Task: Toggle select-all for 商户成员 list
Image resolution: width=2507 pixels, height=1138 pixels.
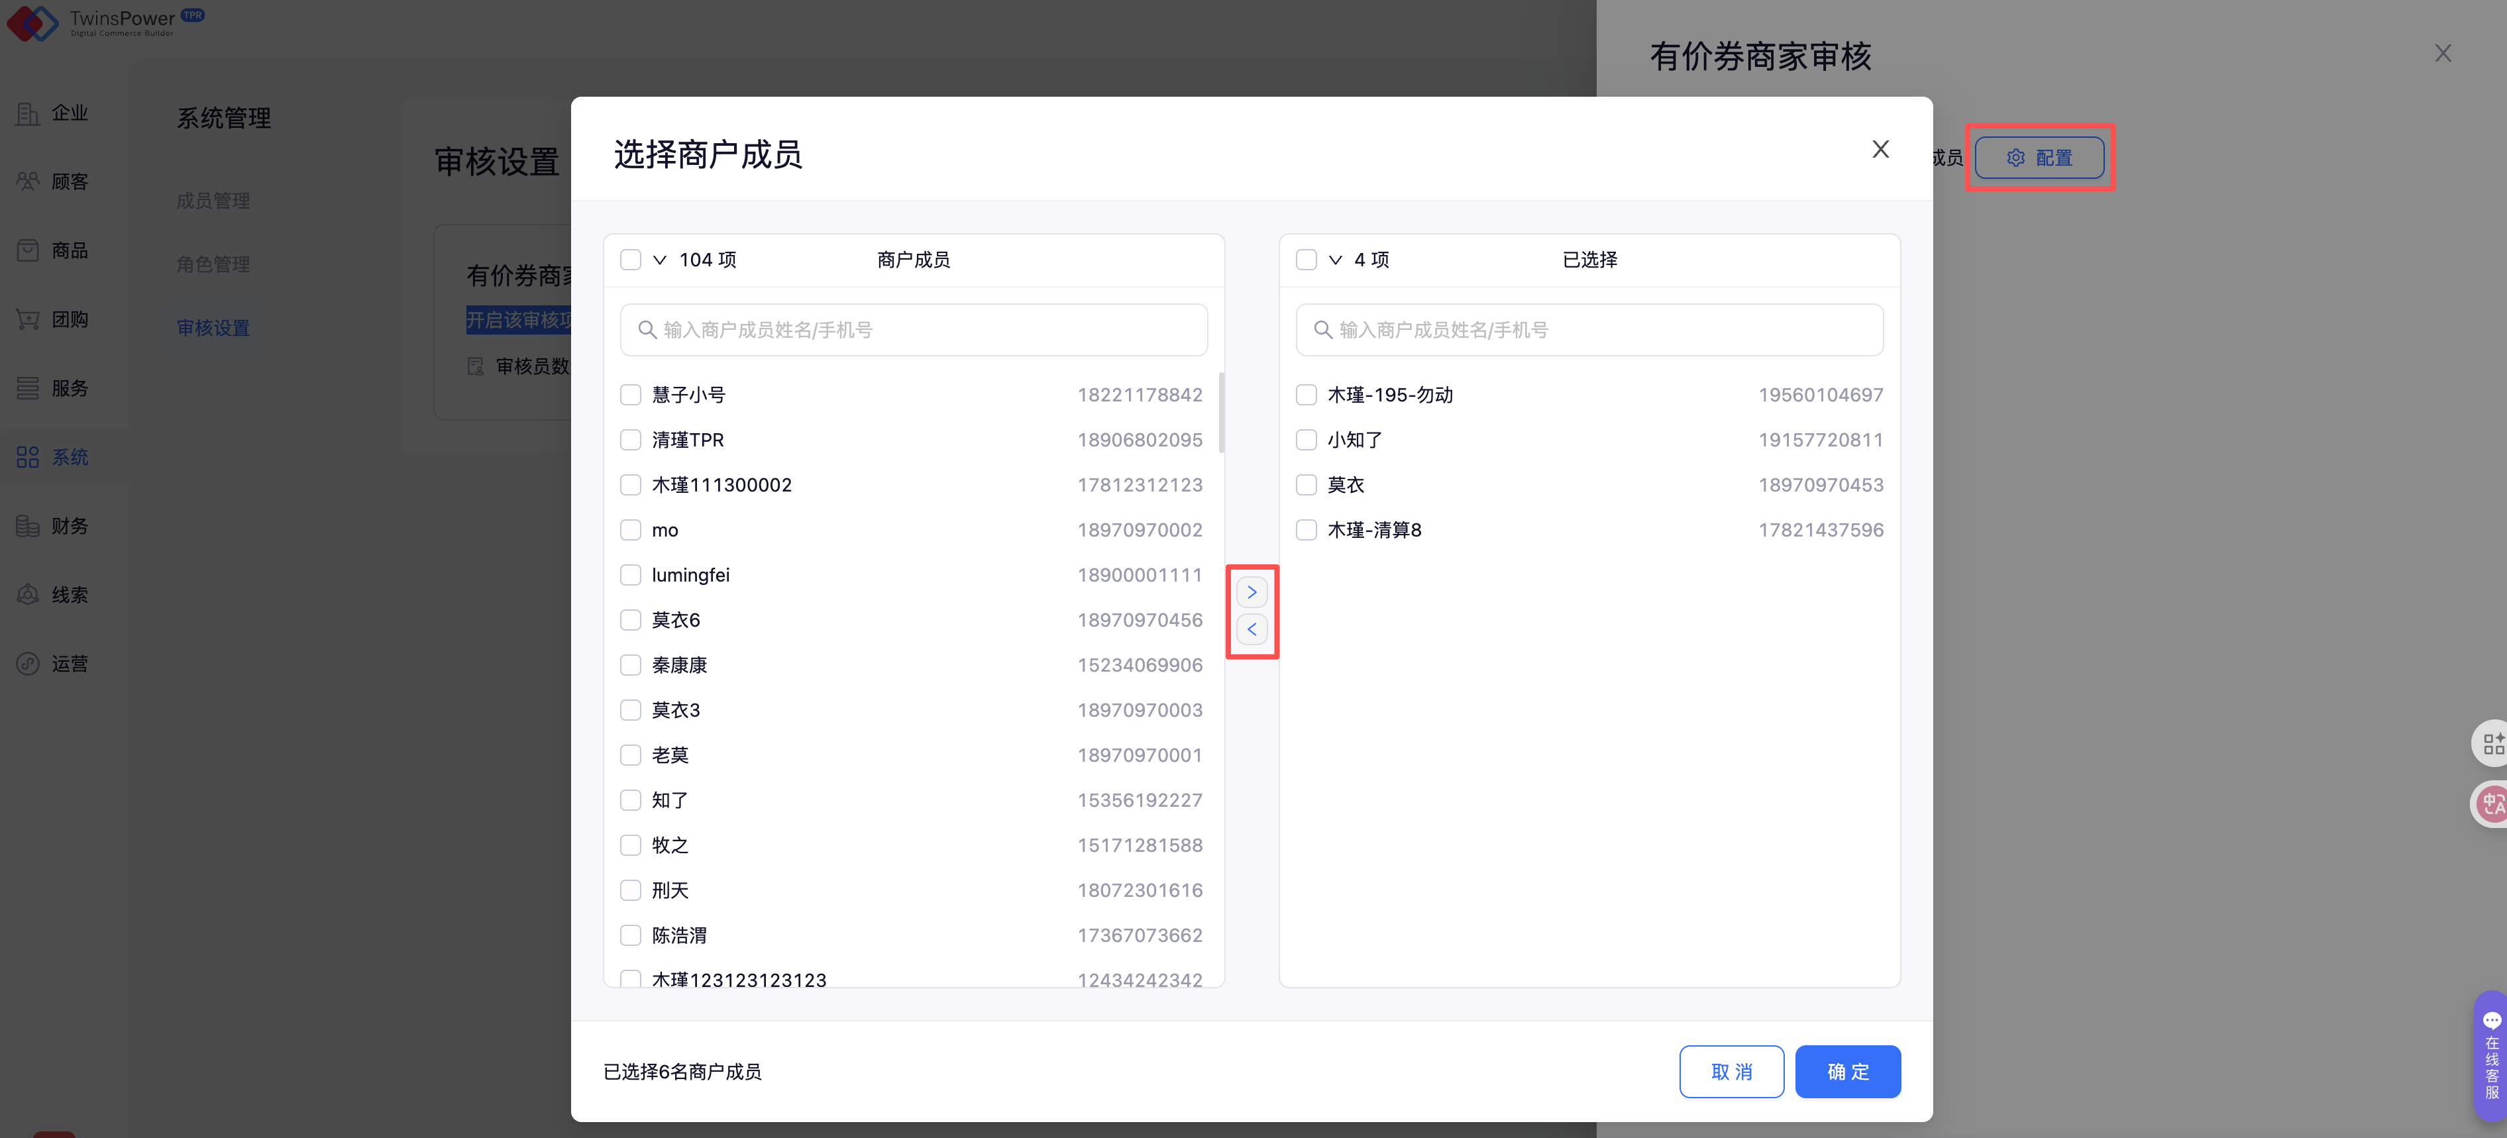Action: [631, 260]
